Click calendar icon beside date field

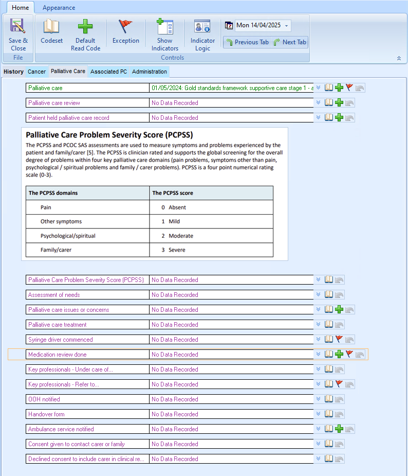pyautogui.click(x=229, y=26)
